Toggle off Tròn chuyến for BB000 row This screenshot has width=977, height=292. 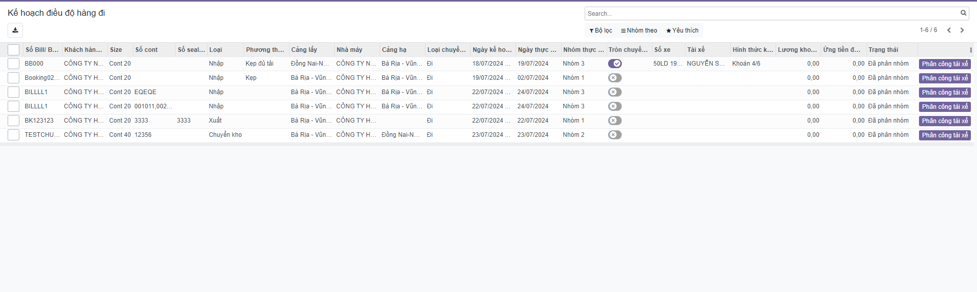pos(615,64)
